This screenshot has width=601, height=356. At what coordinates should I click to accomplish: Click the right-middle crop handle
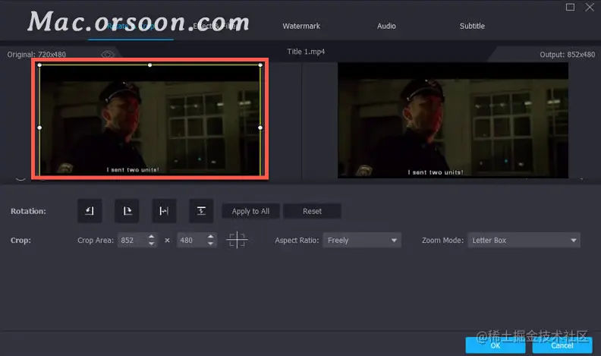click(260, 128)
